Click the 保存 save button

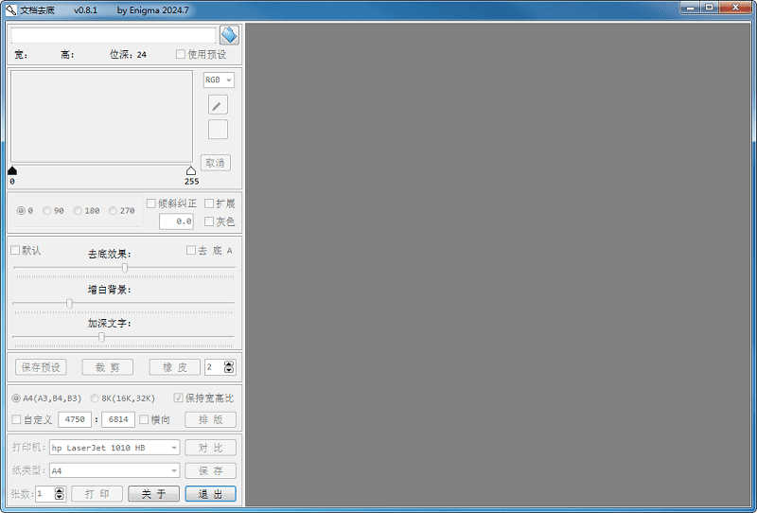pyautogui.click(x=210, y=470)
